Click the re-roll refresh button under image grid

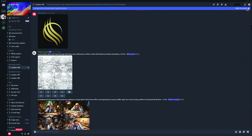(69, 92)
